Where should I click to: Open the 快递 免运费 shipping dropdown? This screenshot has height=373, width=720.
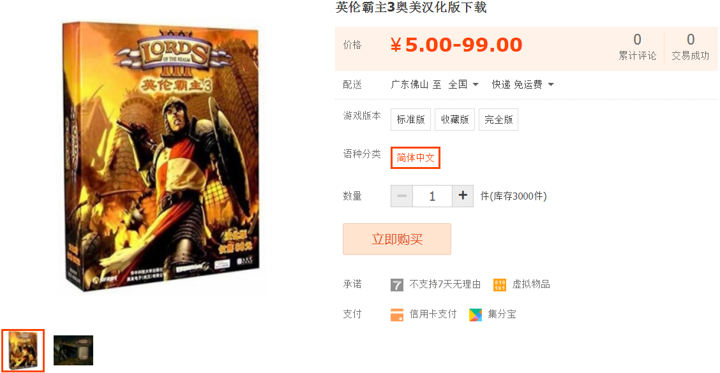click(523, 84)
